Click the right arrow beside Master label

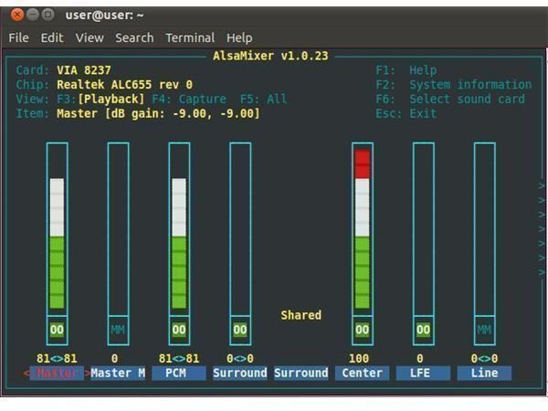87,374
